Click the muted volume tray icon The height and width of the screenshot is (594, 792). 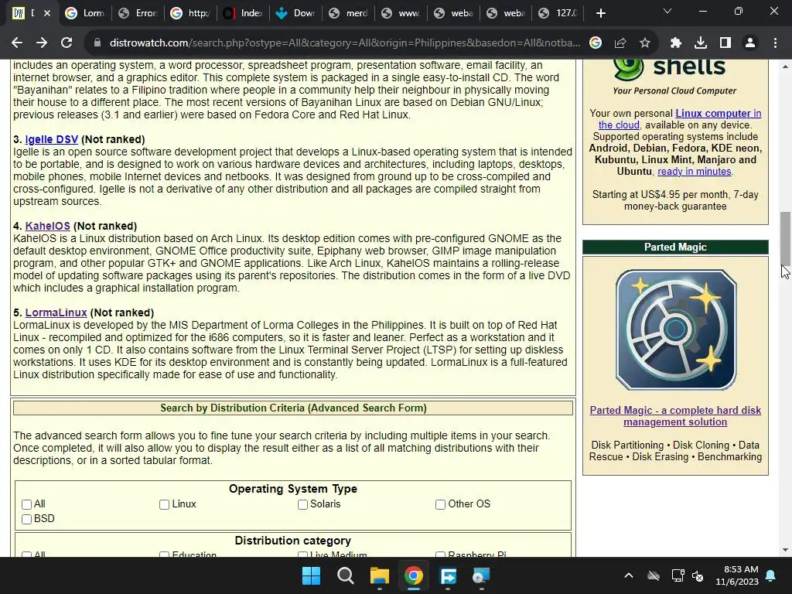698,575
